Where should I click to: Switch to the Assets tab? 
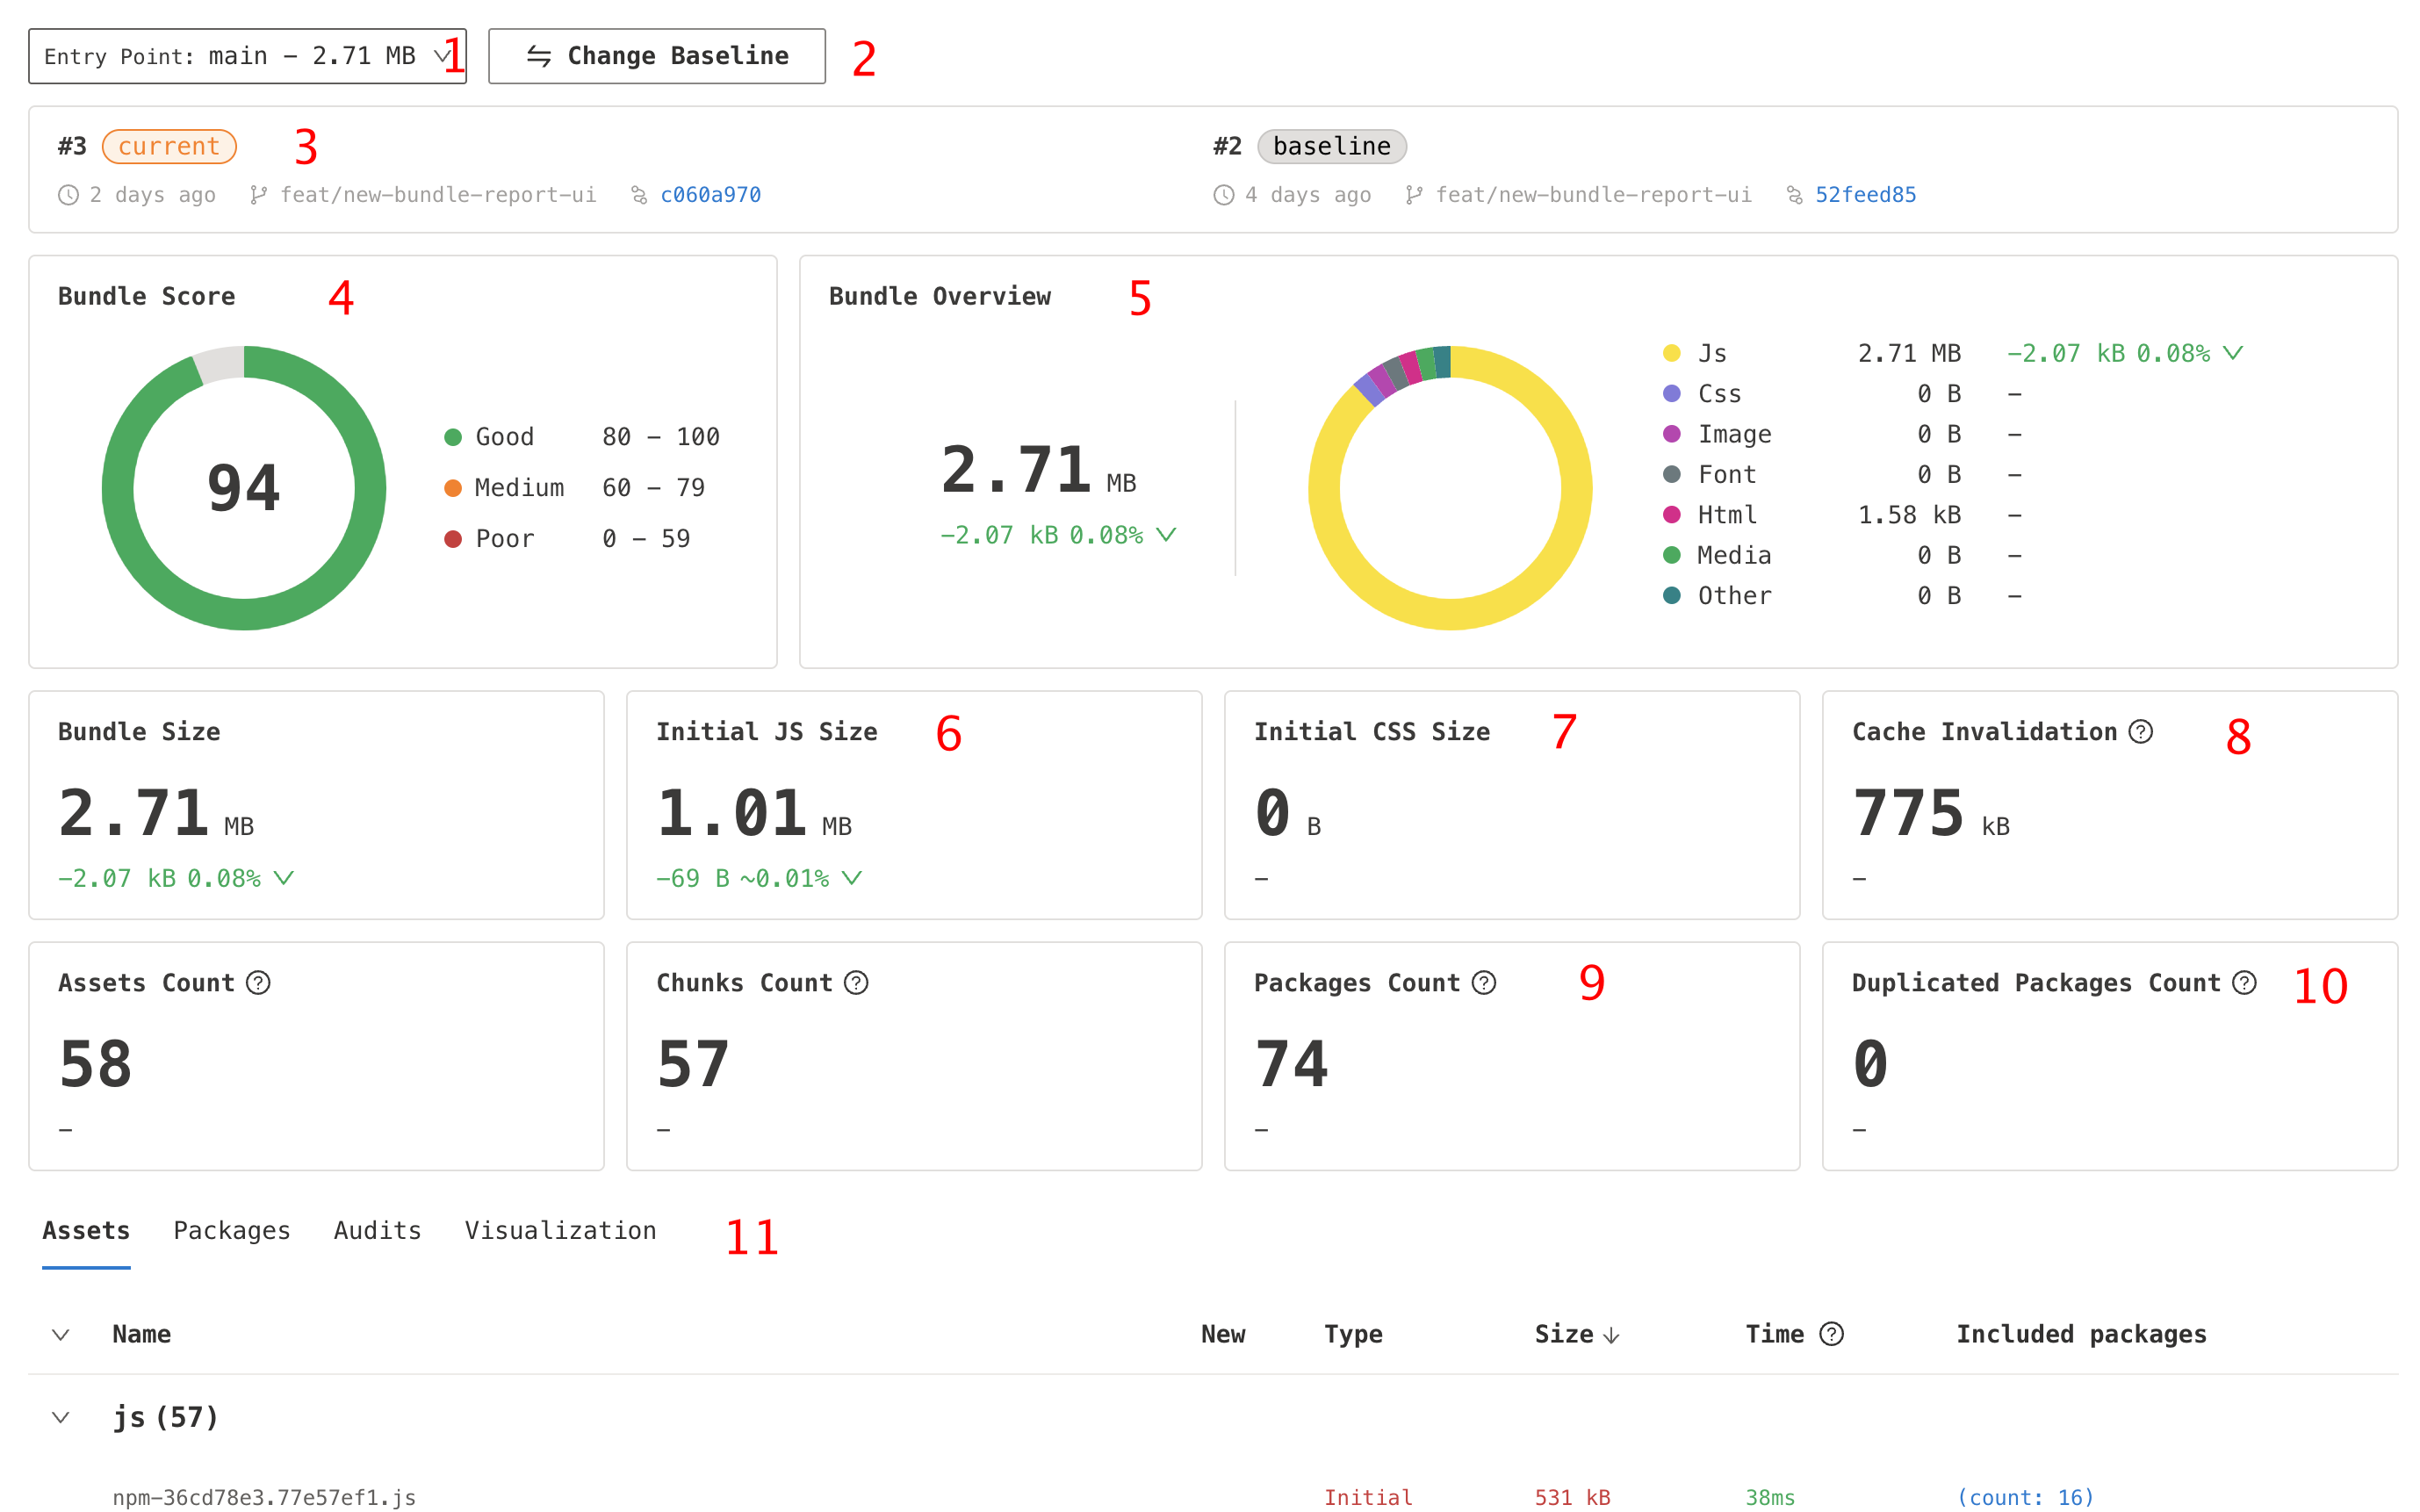click(86, 1231)
